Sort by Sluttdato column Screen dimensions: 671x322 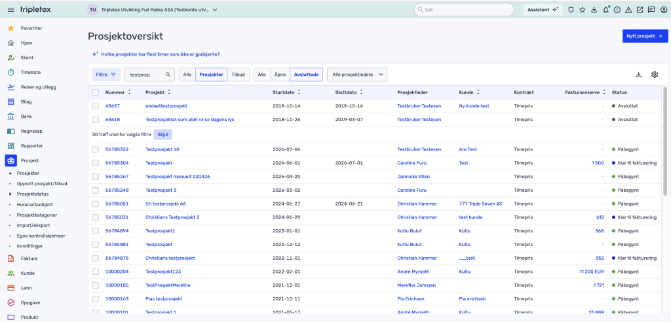coord(361,92)
